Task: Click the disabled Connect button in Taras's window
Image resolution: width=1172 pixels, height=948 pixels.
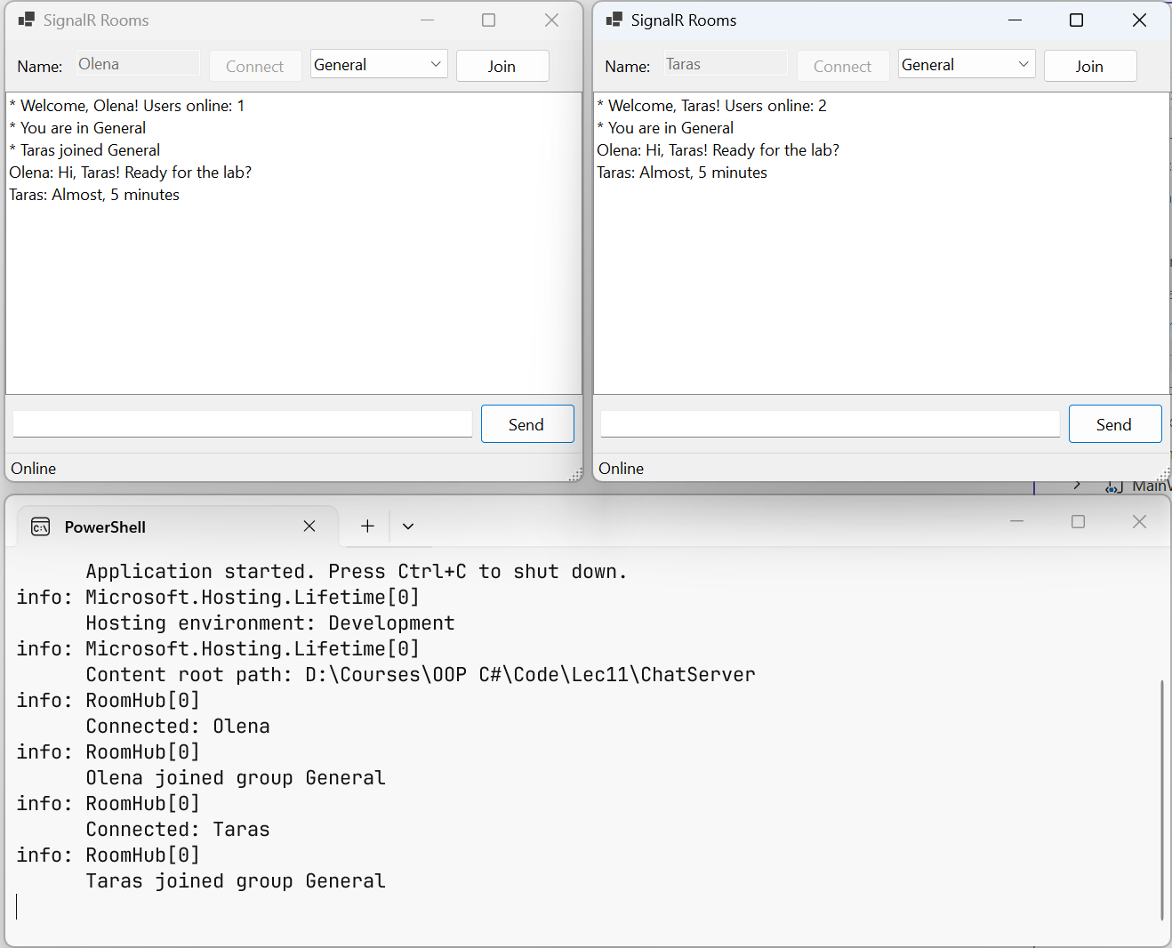Action: [843, 66]
